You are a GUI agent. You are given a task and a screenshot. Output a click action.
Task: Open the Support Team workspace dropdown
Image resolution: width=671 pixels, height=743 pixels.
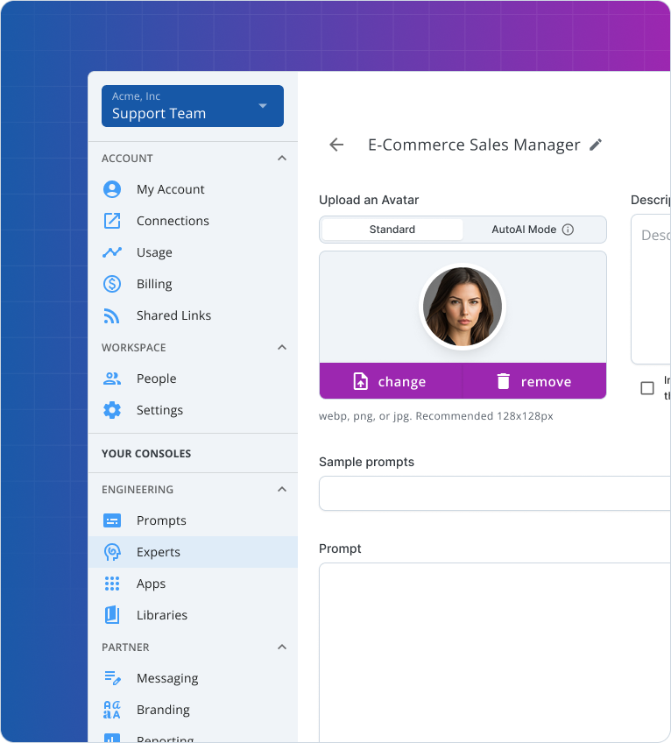(193, 106)
